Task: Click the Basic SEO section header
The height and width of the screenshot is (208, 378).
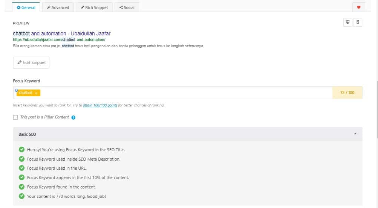Action: coord(188,134)
